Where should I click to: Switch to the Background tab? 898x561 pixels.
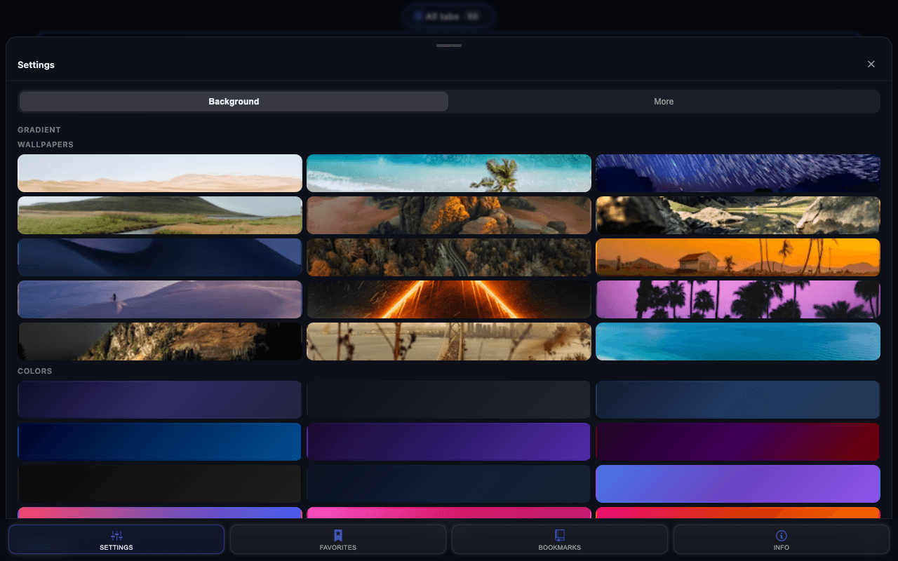[234, 102]
